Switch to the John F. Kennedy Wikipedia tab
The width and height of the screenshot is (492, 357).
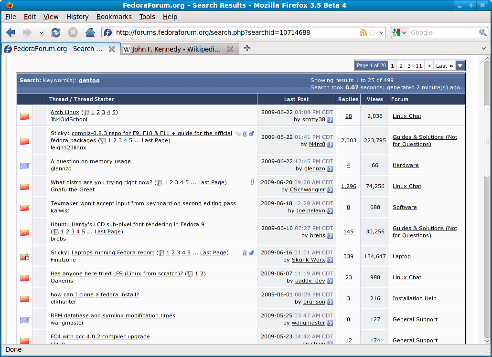pyautogui.click(x=180, y=49)
